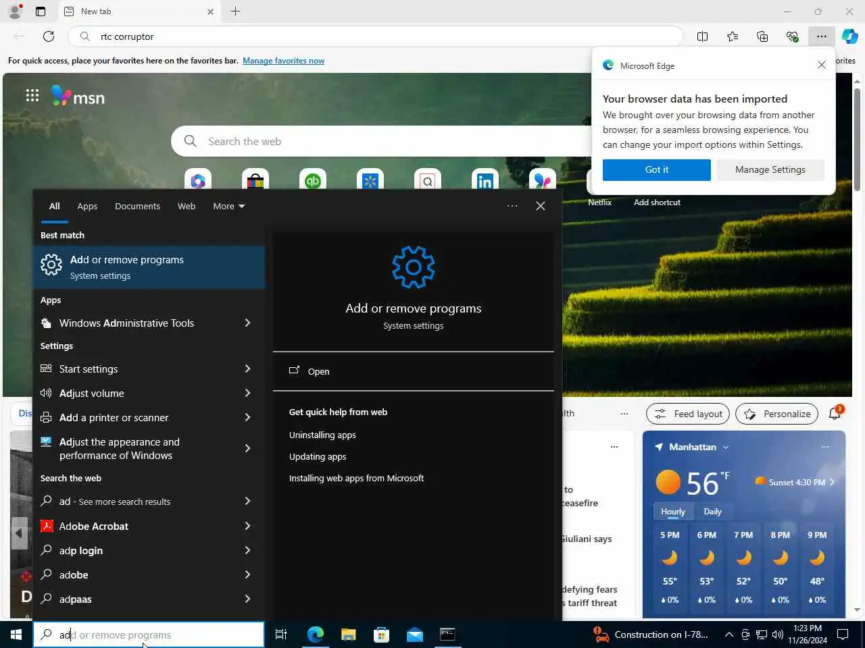The width and height of the screenshot is (865, 648).
Task: Switch to the Apps search tab
Action: click(87, 206)
